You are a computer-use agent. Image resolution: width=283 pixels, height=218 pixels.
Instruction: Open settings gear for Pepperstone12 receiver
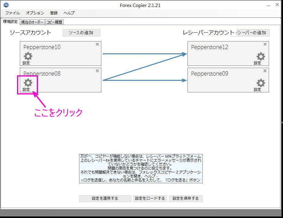260,56
